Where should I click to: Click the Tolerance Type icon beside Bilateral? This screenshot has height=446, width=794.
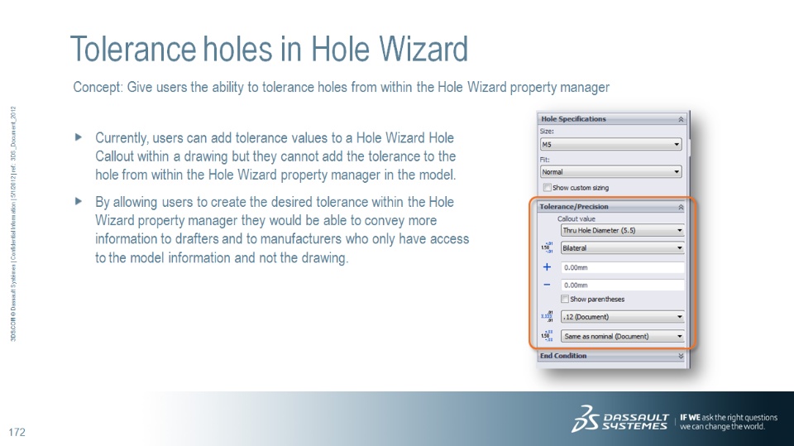[547, 248]
